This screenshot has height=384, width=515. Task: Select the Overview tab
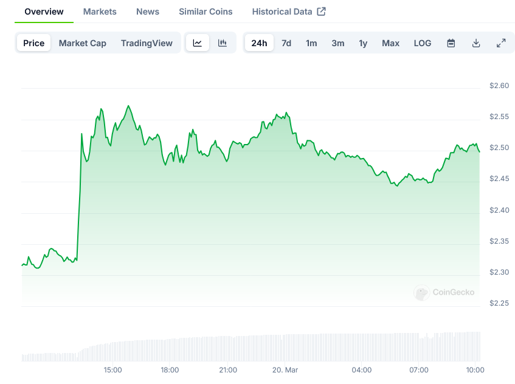point(44,12)
